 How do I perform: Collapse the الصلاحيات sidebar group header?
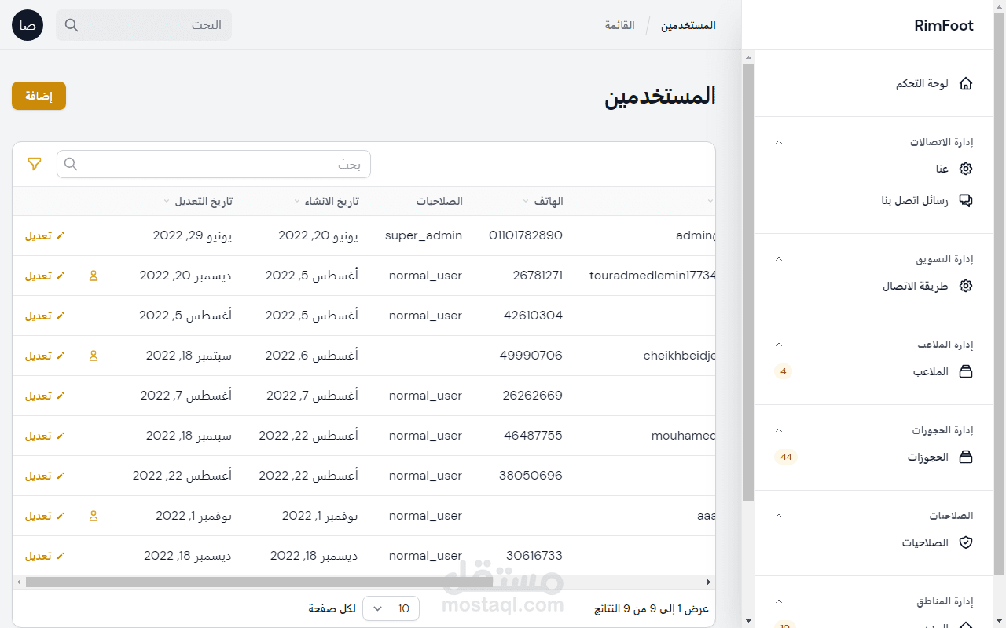pyautogui.click(x=779, y=516)
